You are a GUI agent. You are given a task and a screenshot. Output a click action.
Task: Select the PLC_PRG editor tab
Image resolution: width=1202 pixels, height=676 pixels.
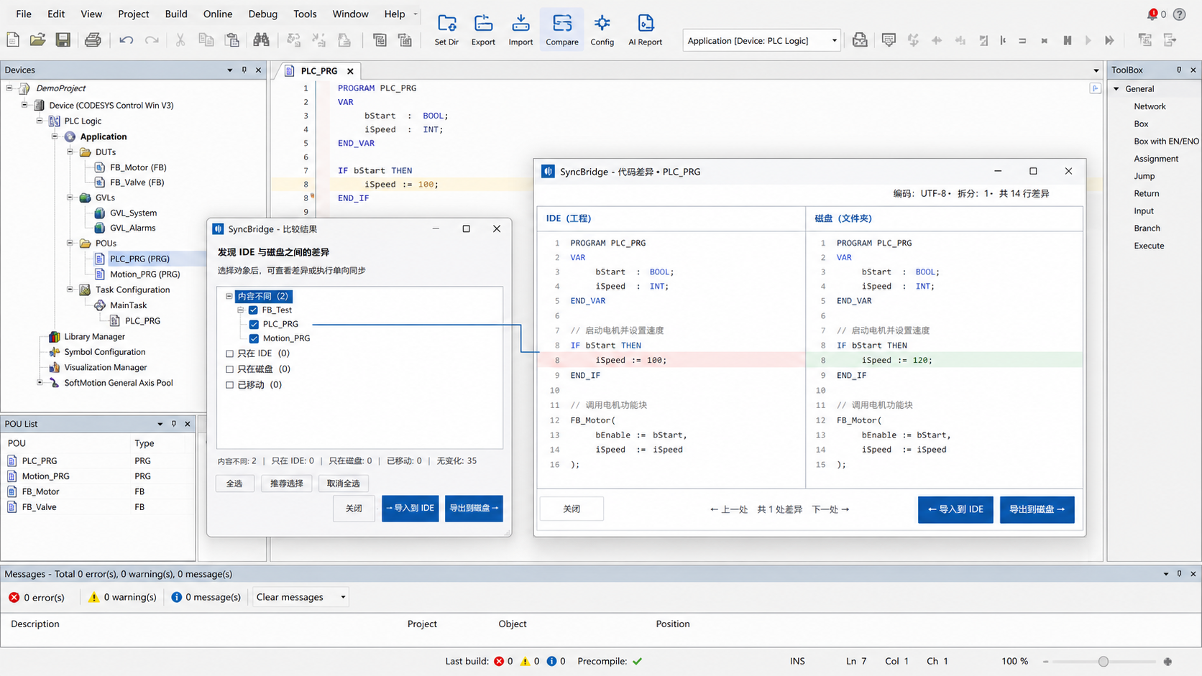pos(318,70)
